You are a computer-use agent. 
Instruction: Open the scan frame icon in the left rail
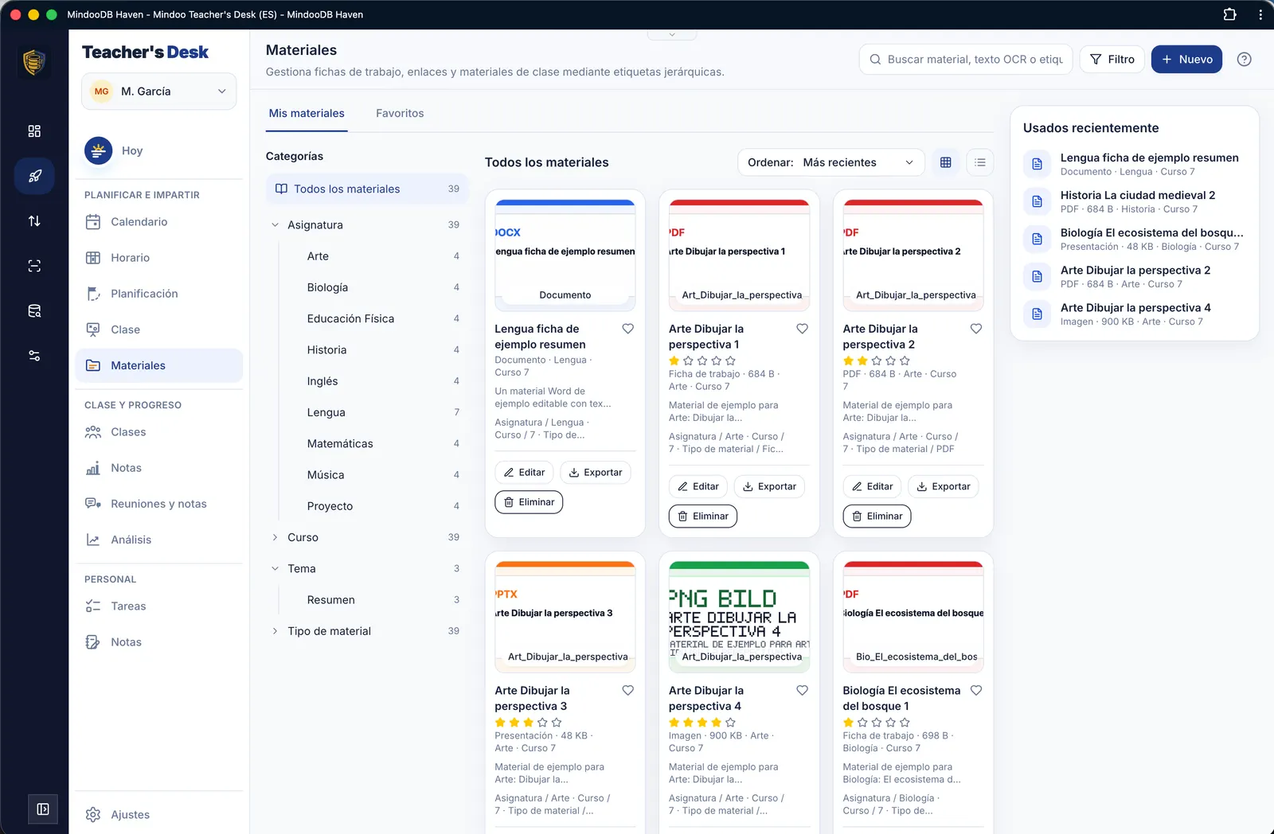pos(34,266)
